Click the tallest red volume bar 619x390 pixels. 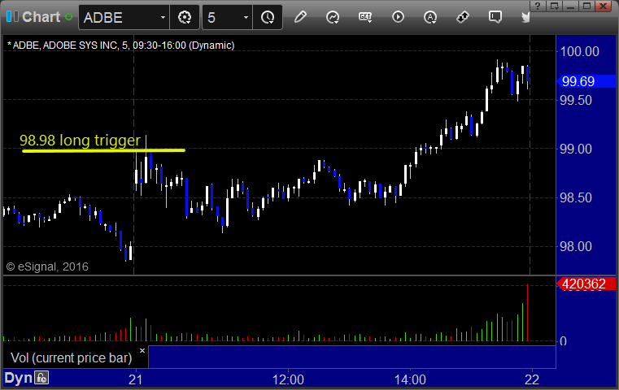point(527,312)
